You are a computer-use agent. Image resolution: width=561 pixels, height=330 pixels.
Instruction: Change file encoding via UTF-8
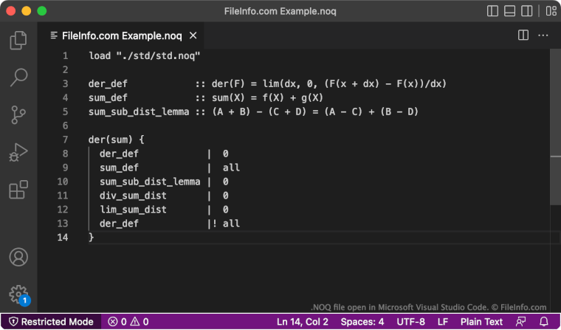(x=410, y=322)
